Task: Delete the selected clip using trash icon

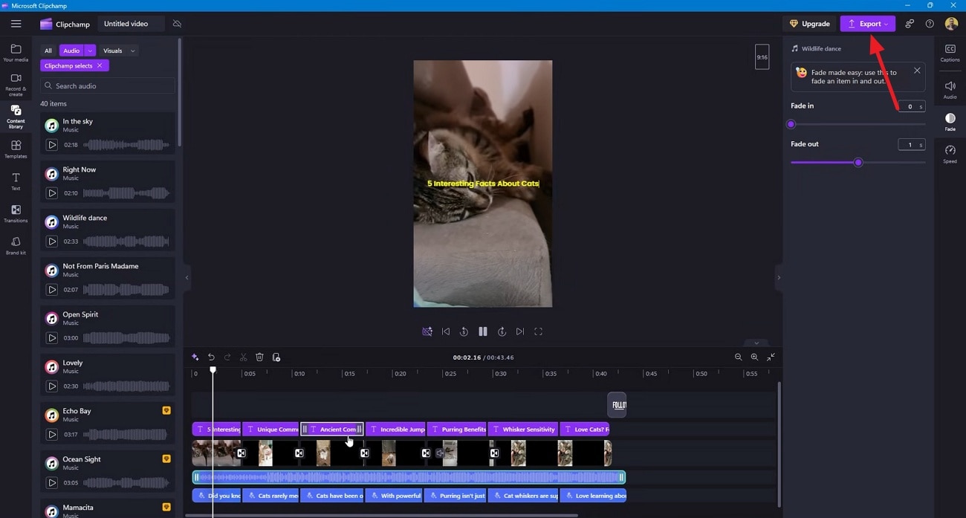Action: (x=259, y=357)
